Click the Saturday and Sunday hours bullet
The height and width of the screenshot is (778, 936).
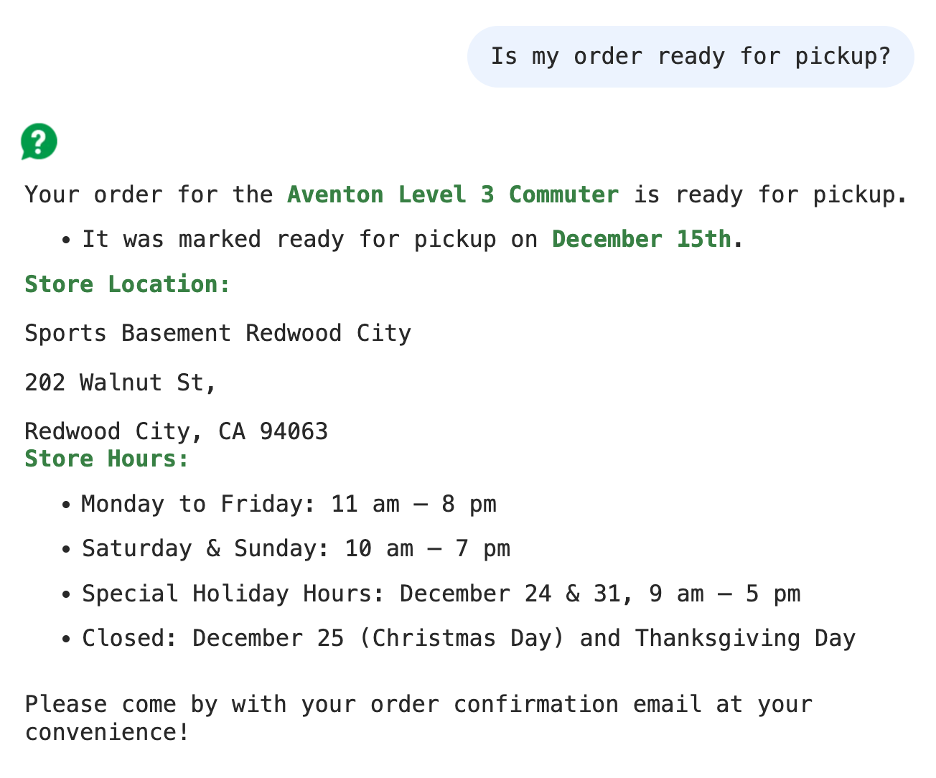coord(296,548)
